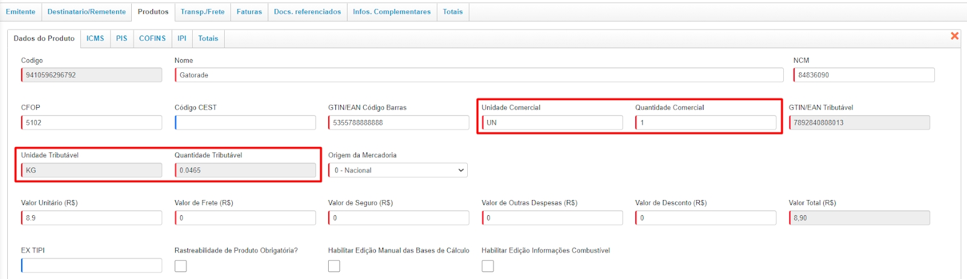The height and width of the screenshot is (279, 967).
Task: Click the EX TIPI label
Action: coord(33,250)
